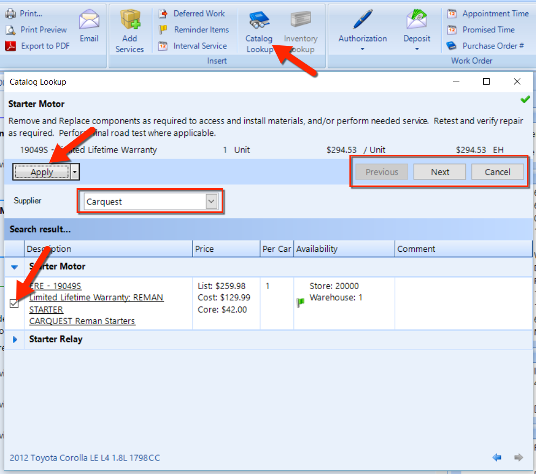The width and height of the screenshot is (536, 474).
Task: Uncheck the 19049S starter part checkbox
Action: [x=15, y=304]
